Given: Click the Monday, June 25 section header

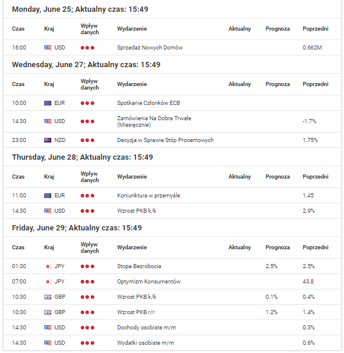Looking at the screenshot, I should pyautogui.click(x=80, y=9).
